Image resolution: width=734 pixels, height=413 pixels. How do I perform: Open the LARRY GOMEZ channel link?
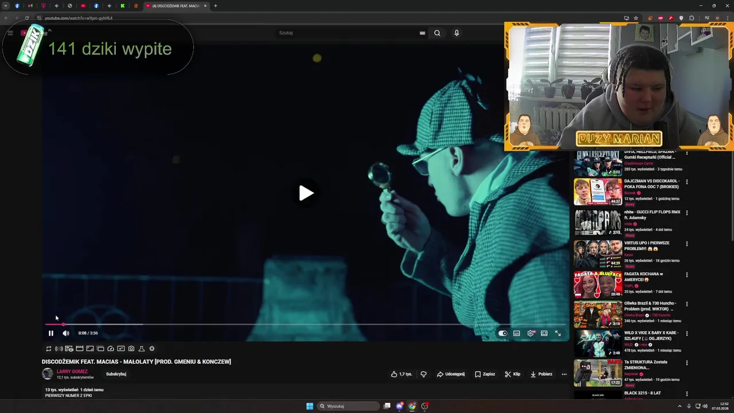(72, 372)
